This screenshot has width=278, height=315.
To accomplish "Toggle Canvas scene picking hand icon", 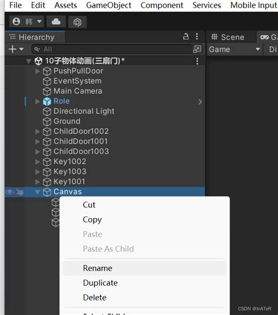I will pos(19,192).
